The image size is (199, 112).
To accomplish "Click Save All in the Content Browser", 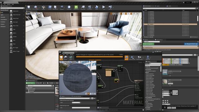I will pos(39,83).
